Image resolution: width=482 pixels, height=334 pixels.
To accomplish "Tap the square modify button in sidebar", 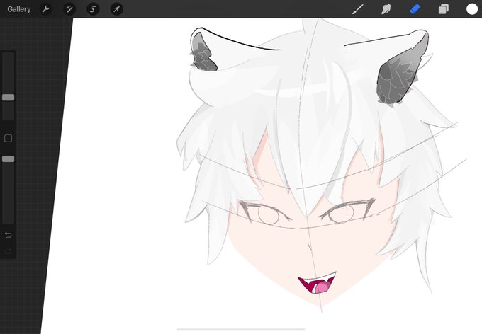I will click(9, 138).
